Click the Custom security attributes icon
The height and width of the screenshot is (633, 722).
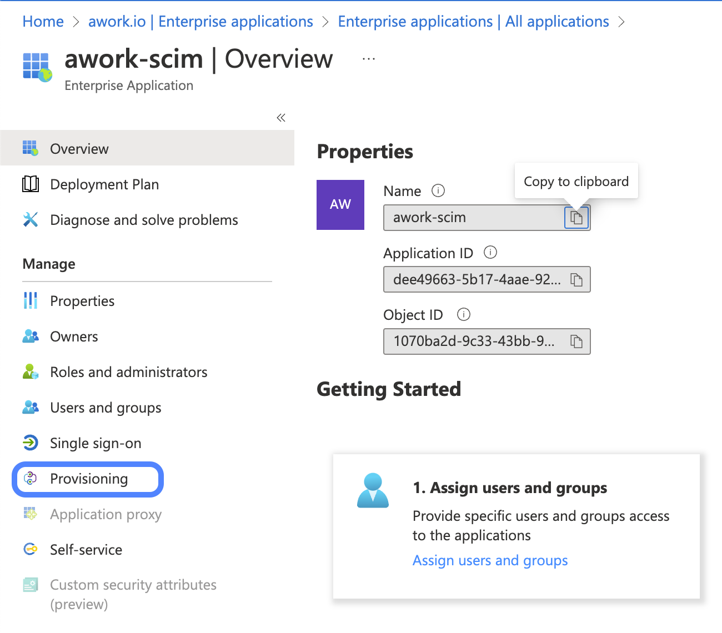point(31,585)
